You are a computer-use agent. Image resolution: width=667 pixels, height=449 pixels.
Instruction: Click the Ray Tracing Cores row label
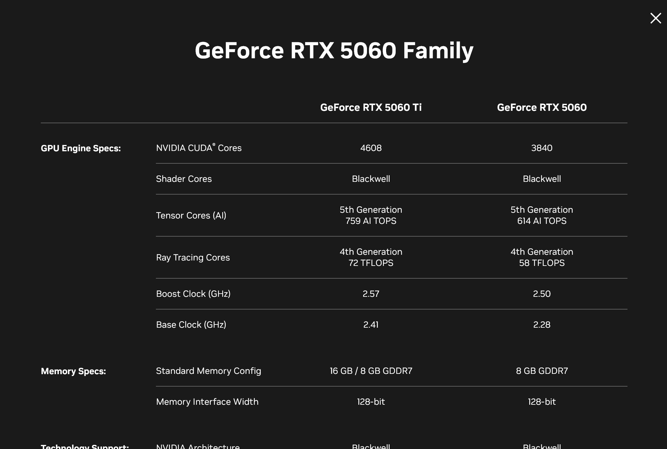193,257
